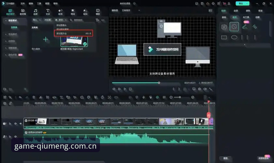The image size is (274, 163).
Task: Open the 音频 audio library tab icon
Action: pyautogui.click(x=35, y=12)
